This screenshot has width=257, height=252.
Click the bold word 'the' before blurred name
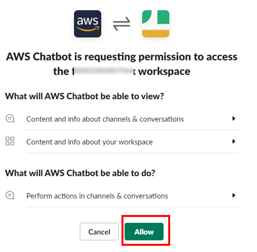pyautogui.click(x=61, y=71)
